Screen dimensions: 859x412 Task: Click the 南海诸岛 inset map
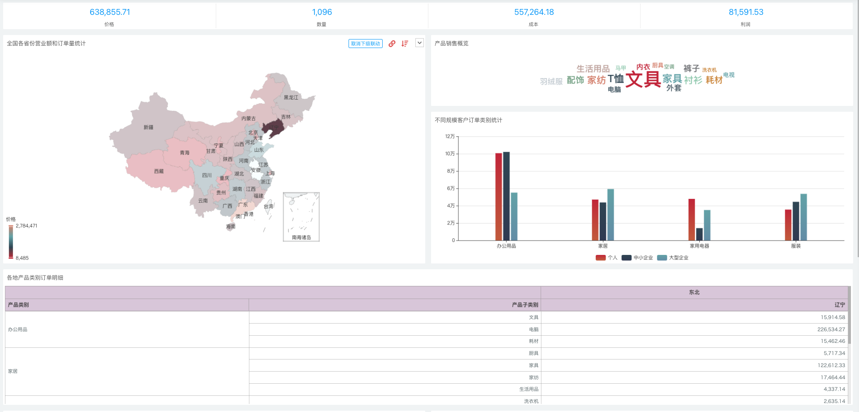click(x=301, y=217)
